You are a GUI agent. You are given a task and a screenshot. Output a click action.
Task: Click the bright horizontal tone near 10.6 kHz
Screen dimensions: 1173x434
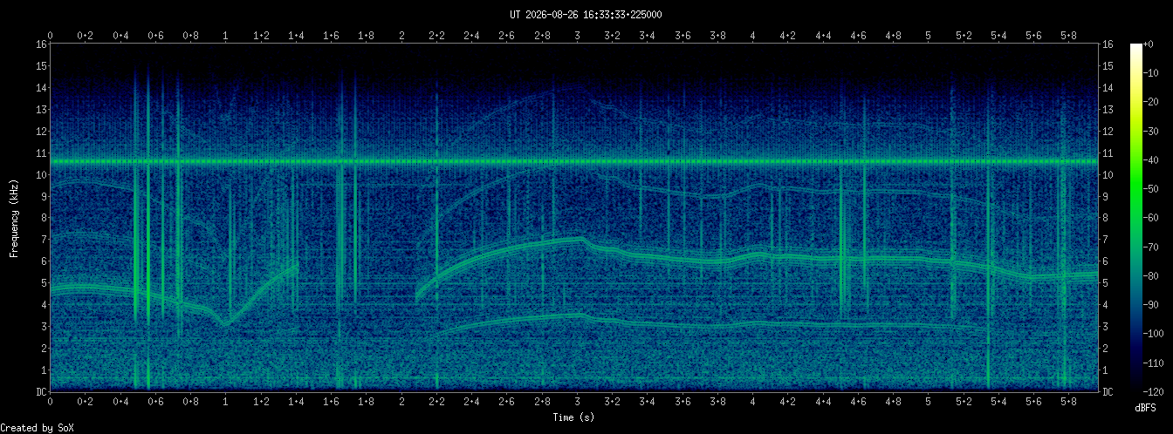(x=574, y=162)
